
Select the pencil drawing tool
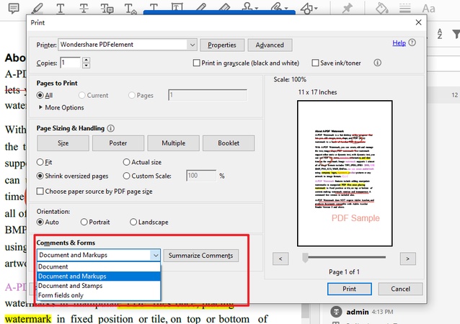click(x=201, y=7)
